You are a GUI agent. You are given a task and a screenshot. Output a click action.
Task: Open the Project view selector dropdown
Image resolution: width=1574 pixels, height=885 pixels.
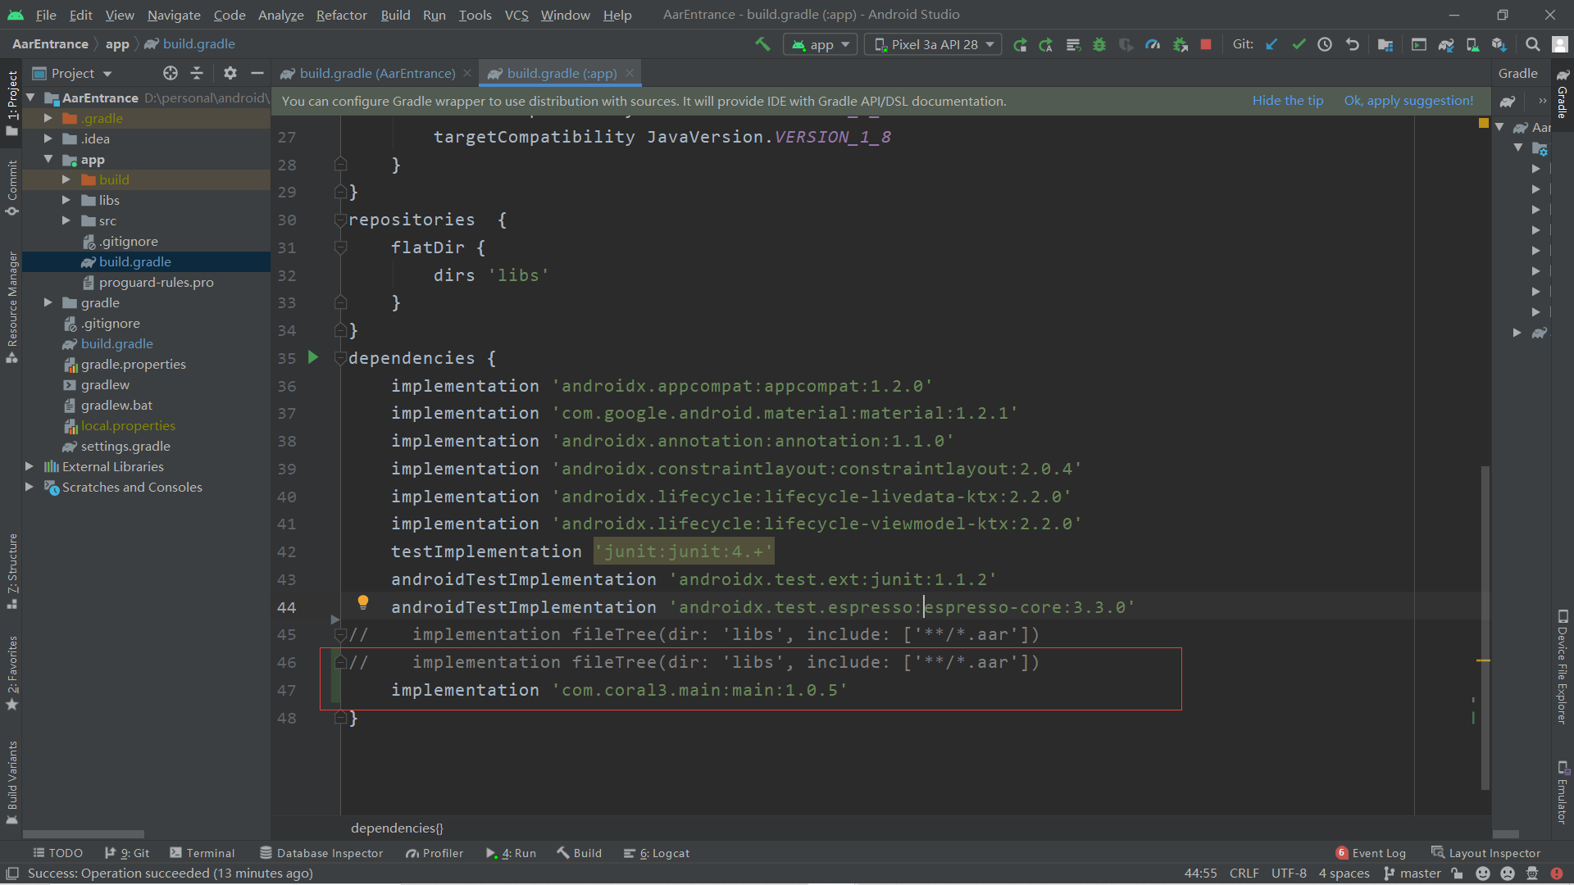click(x=72, y=74)
